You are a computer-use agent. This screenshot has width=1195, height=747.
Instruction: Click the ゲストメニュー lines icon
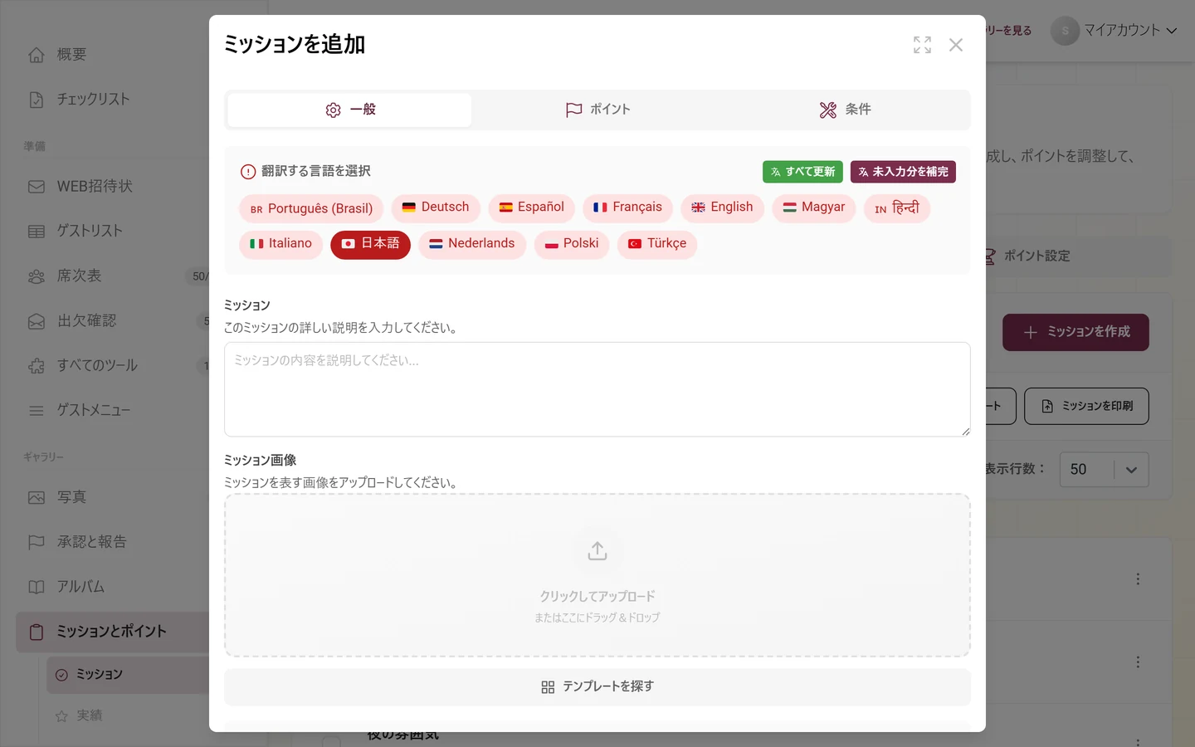tap(37, 411)
